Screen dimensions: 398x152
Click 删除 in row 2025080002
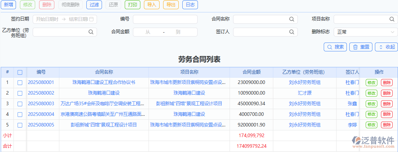pyautogui.click(x=387, y=93)
